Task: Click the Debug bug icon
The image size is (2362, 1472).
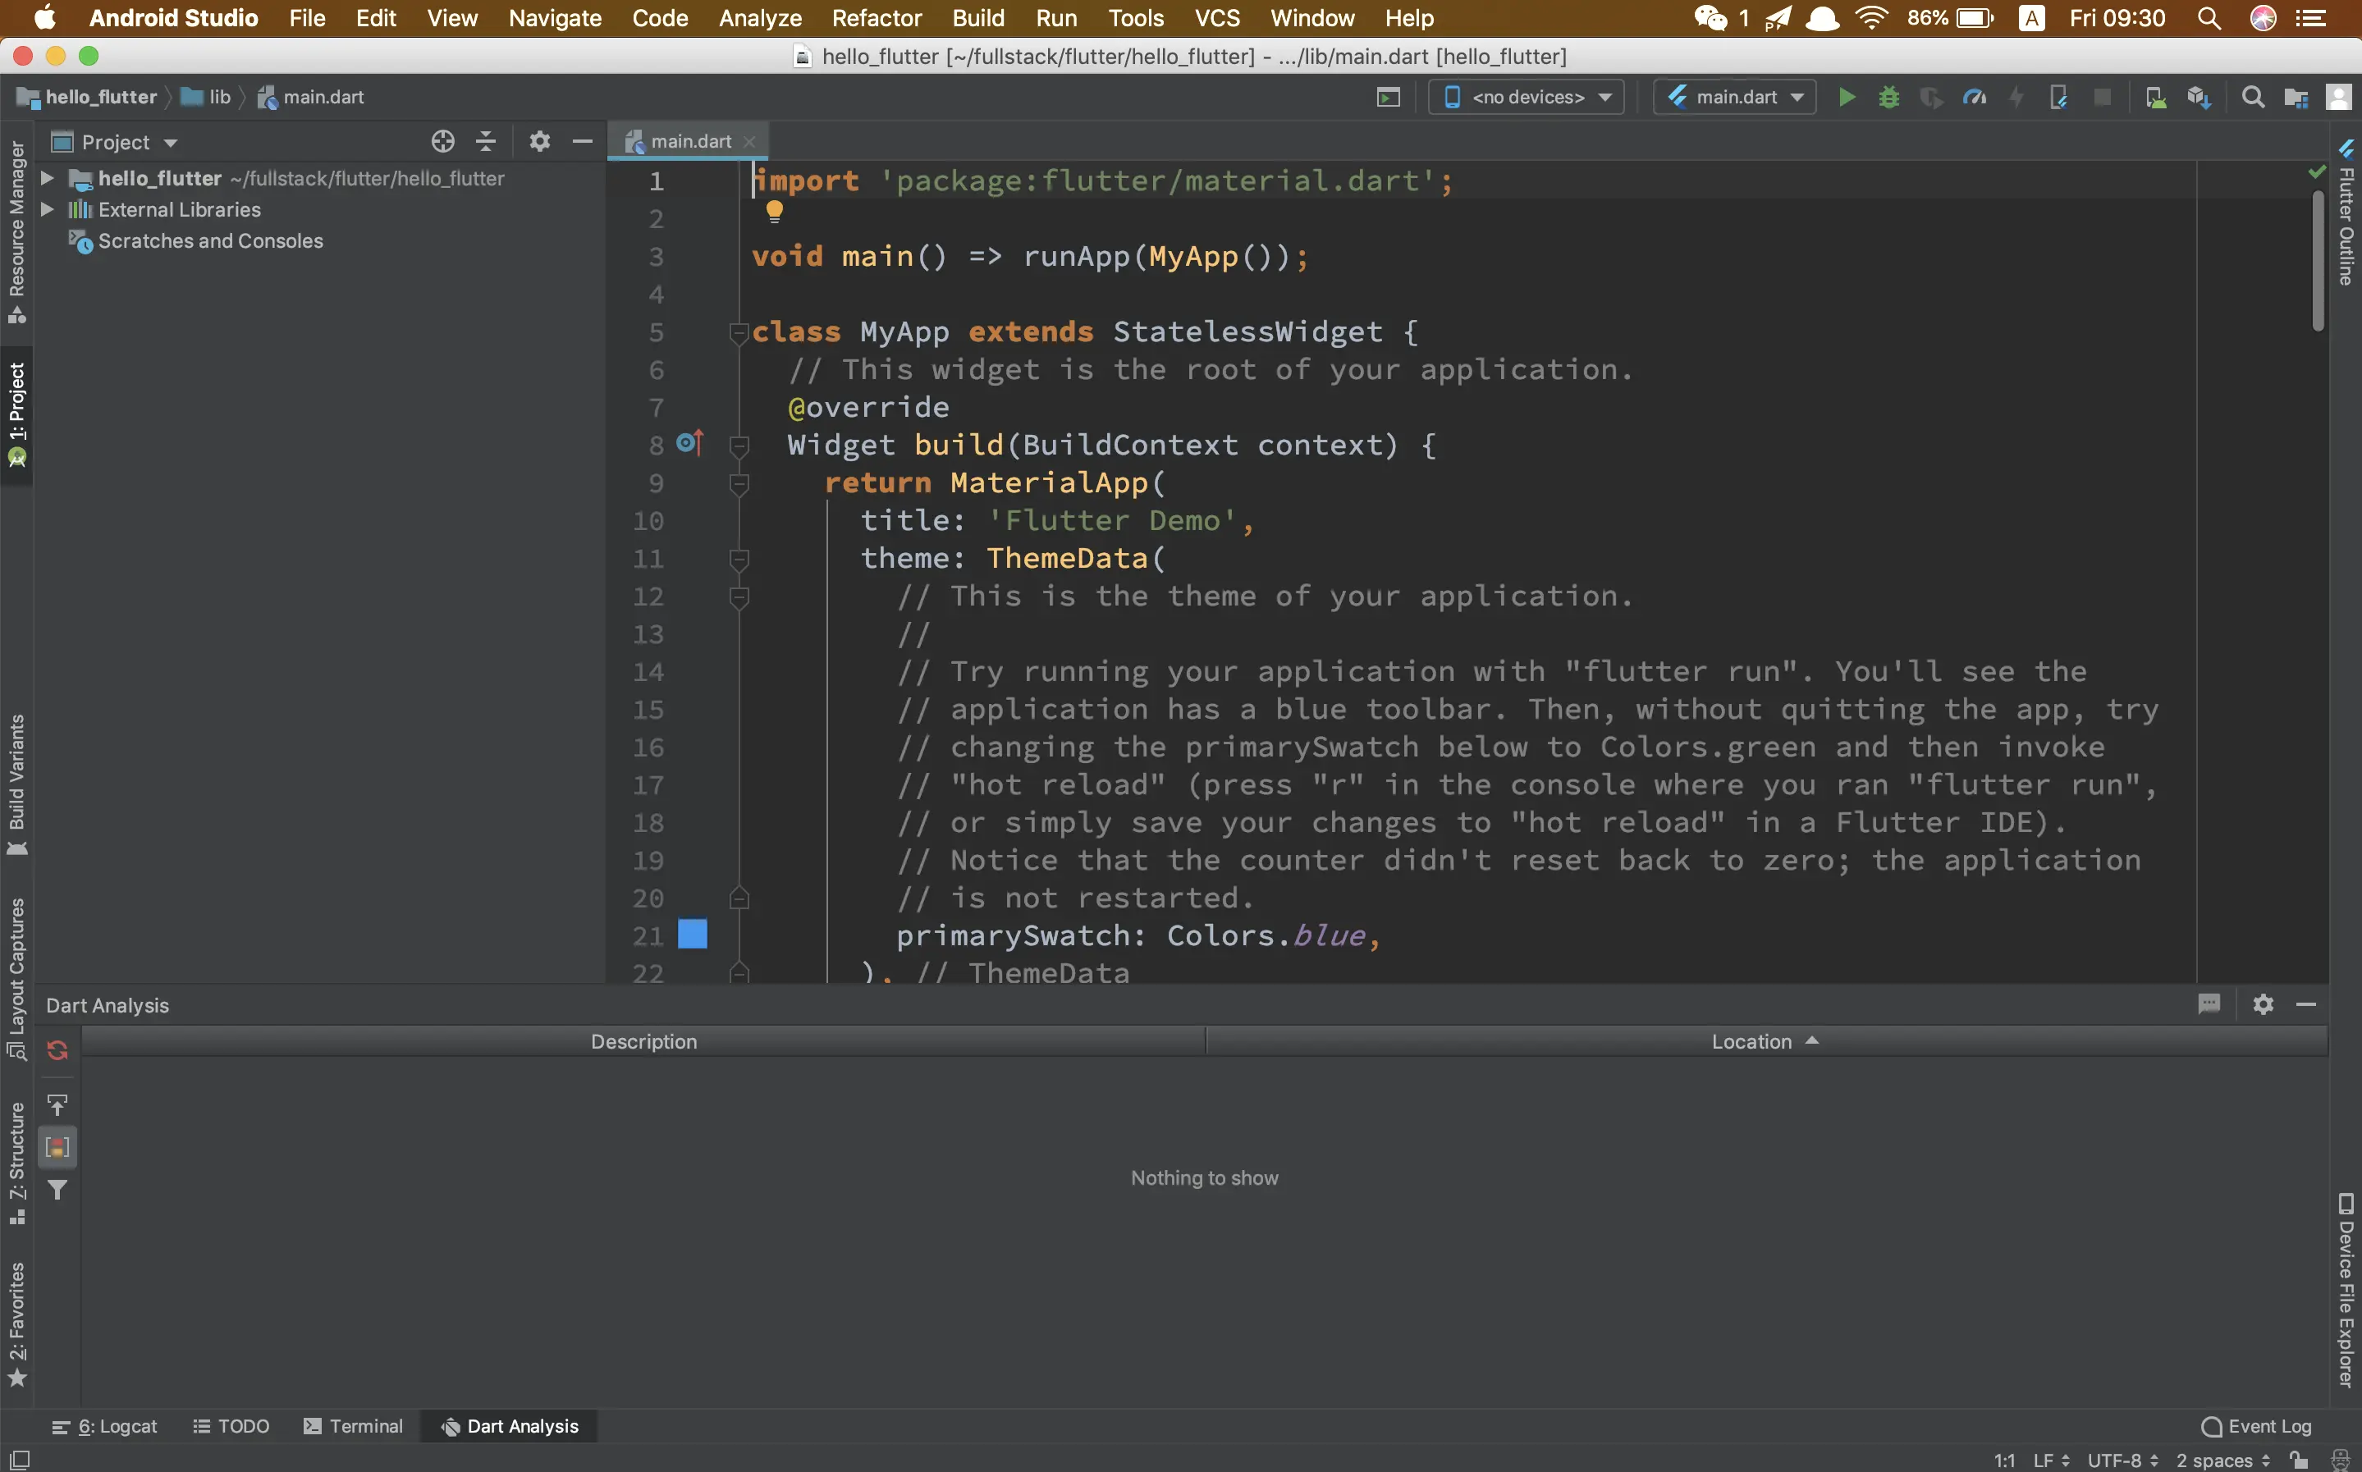Action: tap(1888, 98)
